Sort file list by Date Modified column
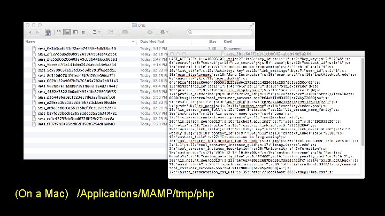The image size is (385, 216). pyautogui.click(x=152, y=42)
